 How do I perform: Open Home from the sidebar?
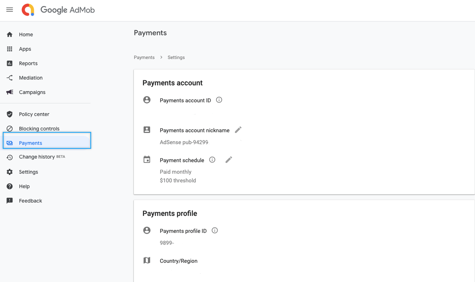pyautogui.click(x=26, y=34)
